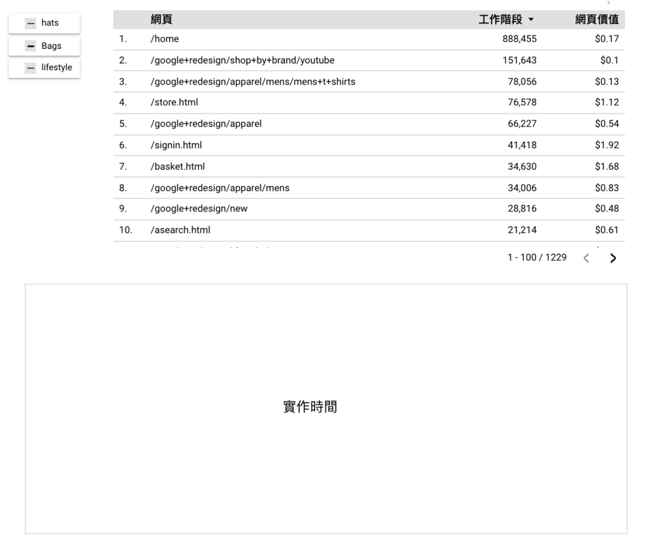Go to next table page arrow
The image size is (649, 552).
tap(612, 258)
